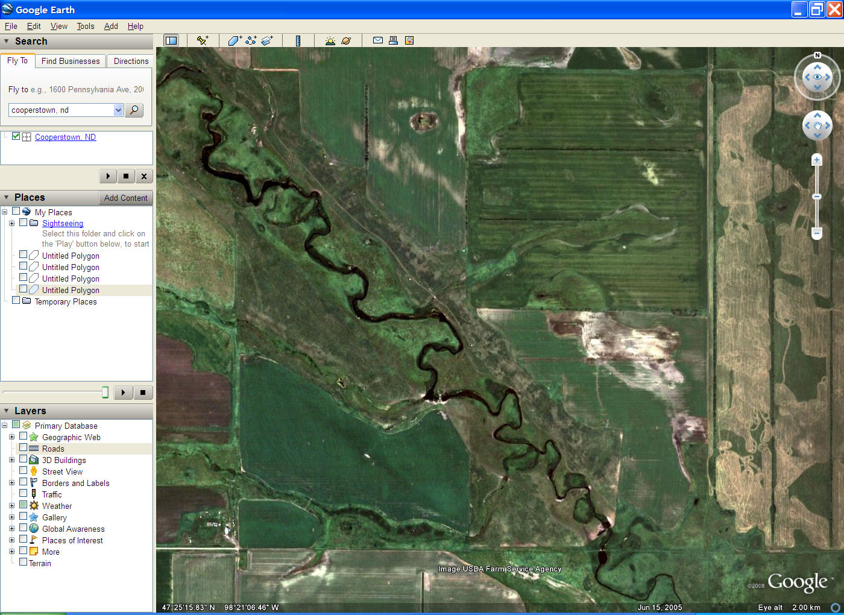Click the Google Earth title bar icon
Screen dimensions: 844x615
click(x=7, y=9)
